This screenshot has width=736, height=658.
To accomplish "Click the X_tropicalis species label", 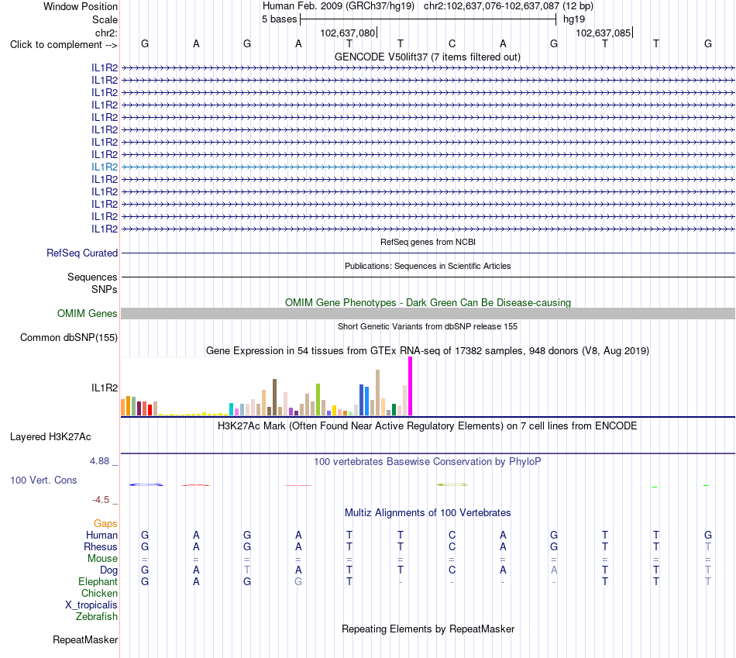I will pyautogui.click(x=91, y=605).
